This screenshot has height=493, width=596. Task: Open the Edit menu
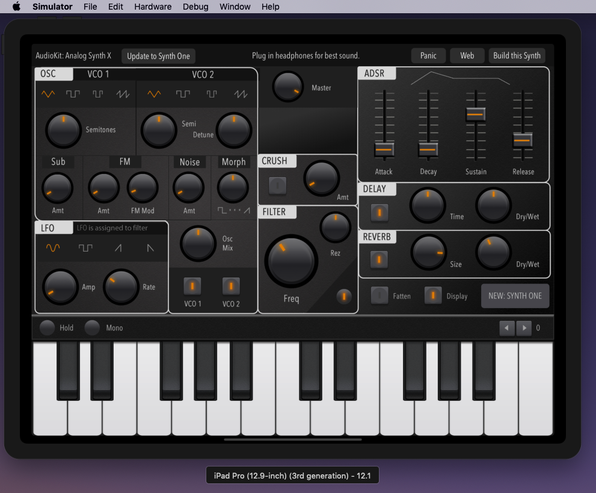click(115, 7)
